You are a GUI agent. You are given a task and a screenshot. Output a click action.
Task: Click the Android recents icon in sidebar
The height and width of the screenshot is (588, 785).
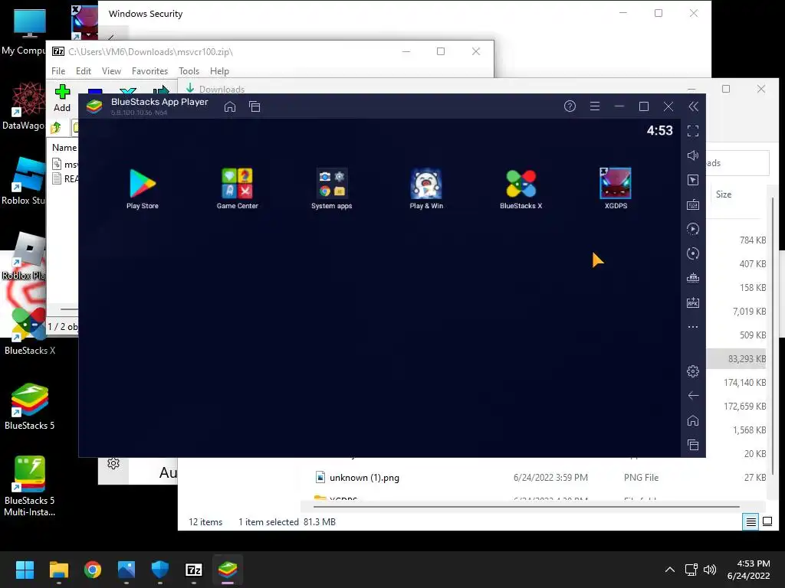(x=693, y=445)
